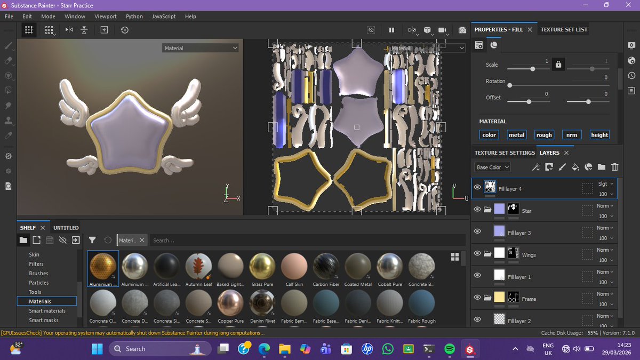Add an effect with the magic wand icon
The width and height of the screenshot is (640, 360).
click(x=536, y=167)
